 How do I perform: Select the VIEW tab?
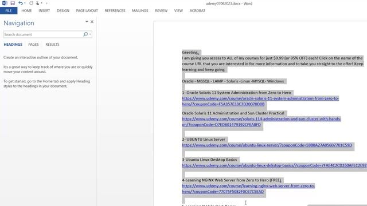coord(178,11)
